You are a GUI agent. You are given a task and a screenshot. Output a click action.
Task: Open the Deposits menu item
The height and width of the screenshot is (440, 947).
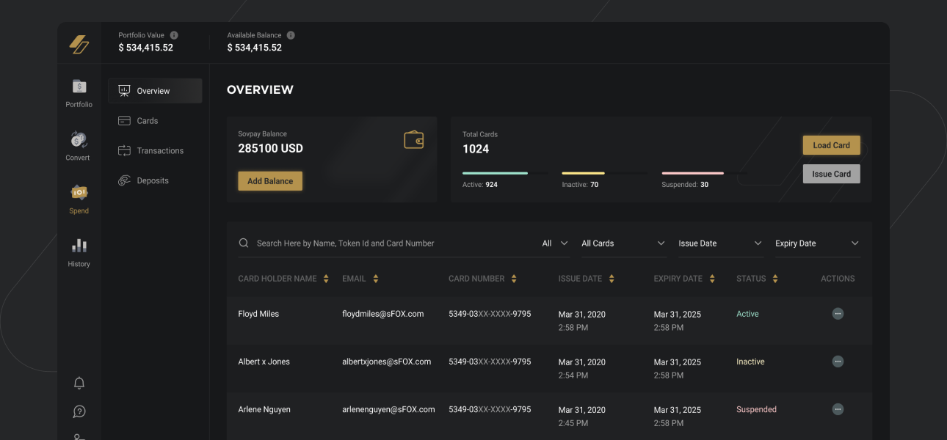[x=152, y=180]
